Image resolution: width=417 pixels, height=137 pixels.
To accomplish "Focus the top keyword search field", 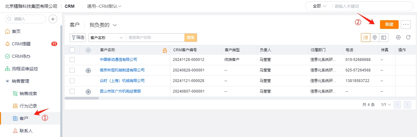I will point(373,6).
